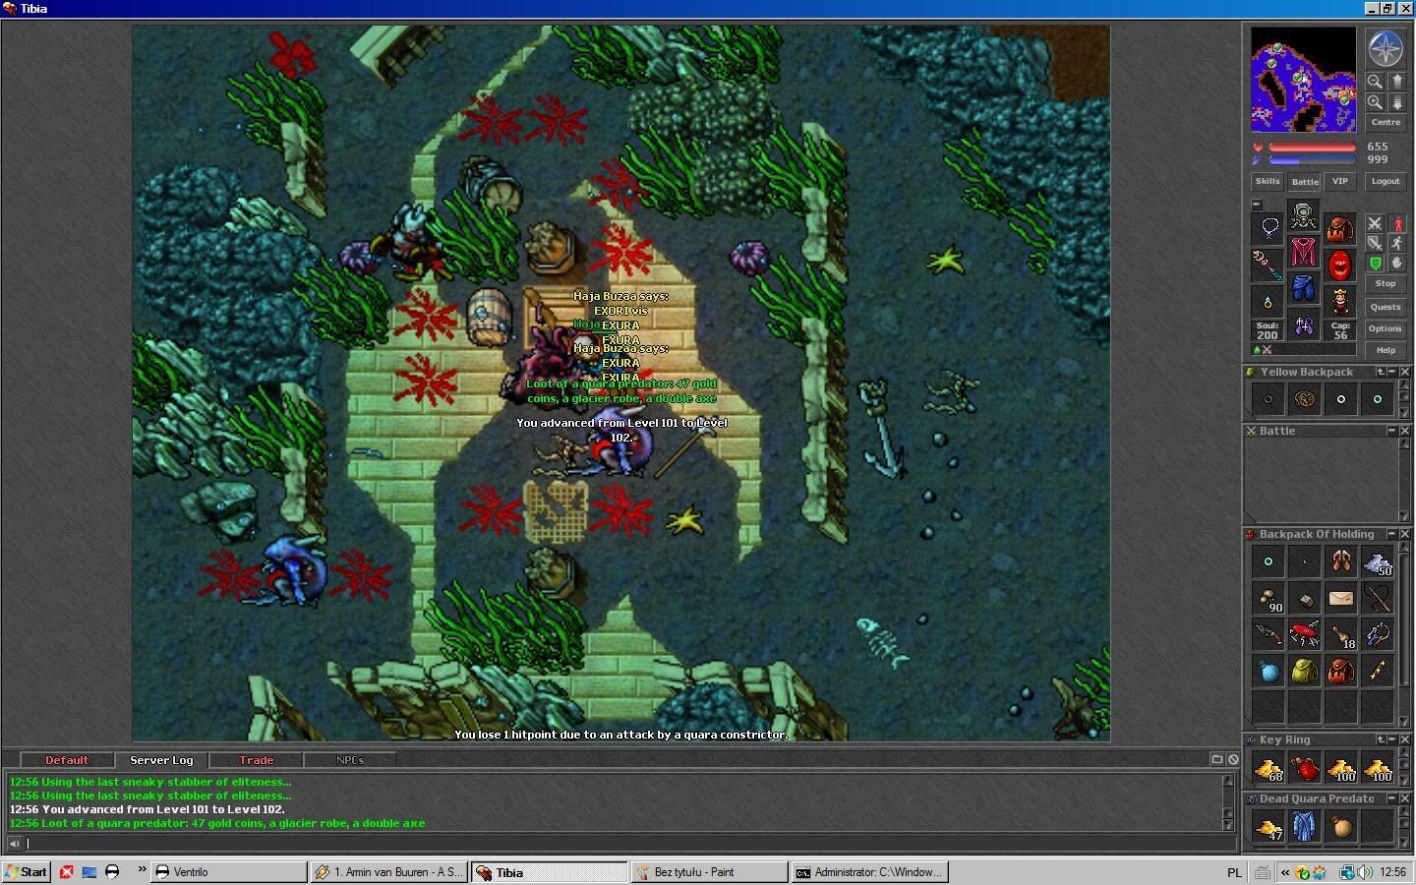The image size is (1416, 885).
Task: Set stand-while-fighting mode
Action: (x=1396, y=223)
